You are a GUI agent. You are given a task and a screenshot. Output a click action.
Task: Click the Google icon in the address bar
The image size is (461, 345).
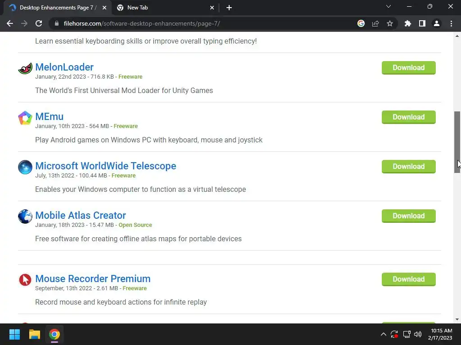tap(361, 23)
